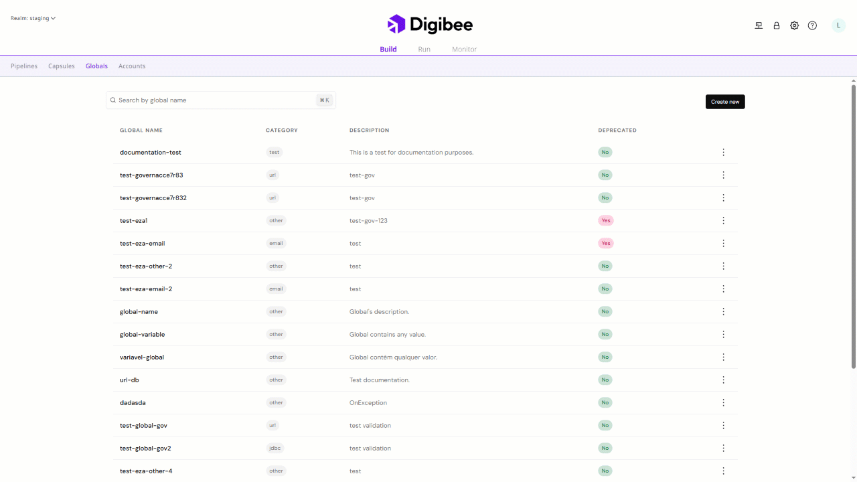Open options menu for global-variable row
Screen dimensions: 857x482
click(x=723, y=335)
